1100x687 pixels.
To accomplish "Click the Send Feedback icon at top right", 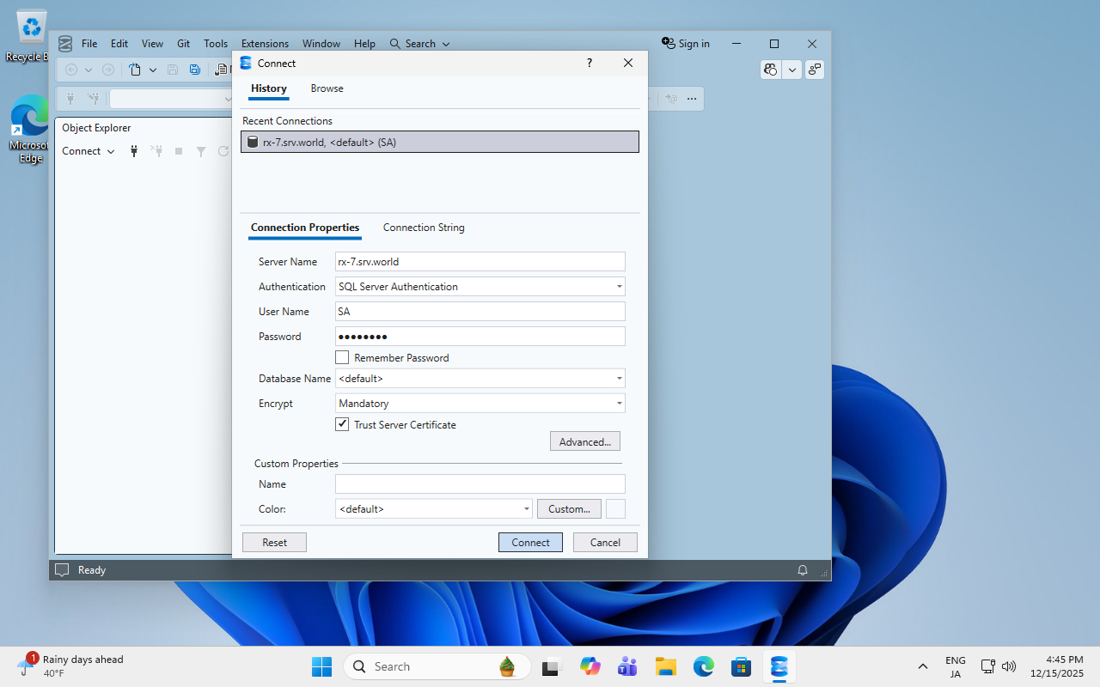I will [x=814, y=70].
